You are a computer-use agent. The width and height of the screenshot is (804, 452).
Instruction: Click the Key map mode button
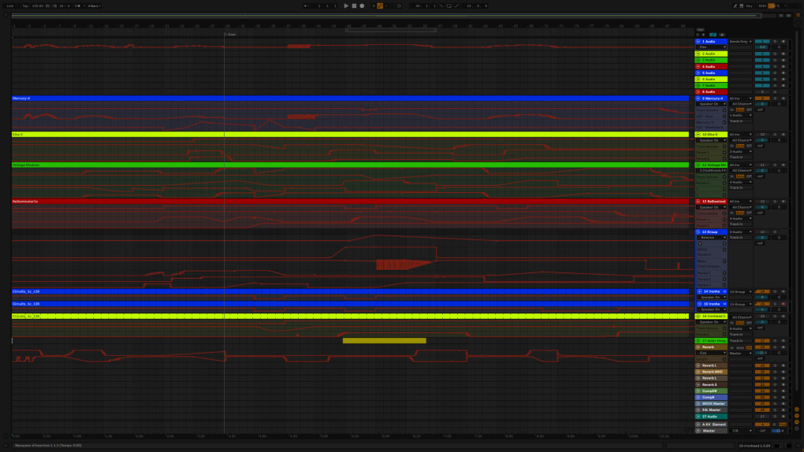click(749, 6)
